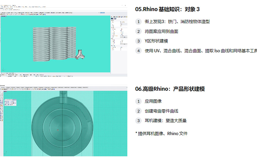Select the line starting "使用 UV、混合曲线"
The height and width of the screenshot is (161, 257).
click(201, 51)
